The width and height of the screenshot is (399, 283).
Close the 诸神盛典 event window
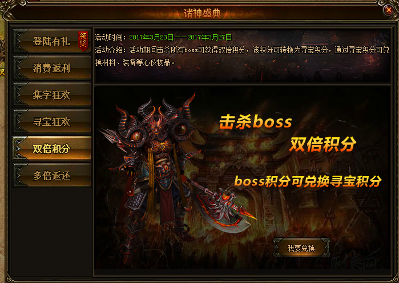click(x=389, y=10)
